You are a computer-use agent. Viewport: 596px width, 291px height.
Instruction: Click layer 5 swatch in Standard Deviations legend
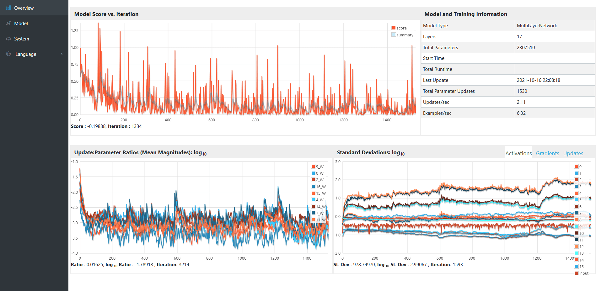point(576,200)
